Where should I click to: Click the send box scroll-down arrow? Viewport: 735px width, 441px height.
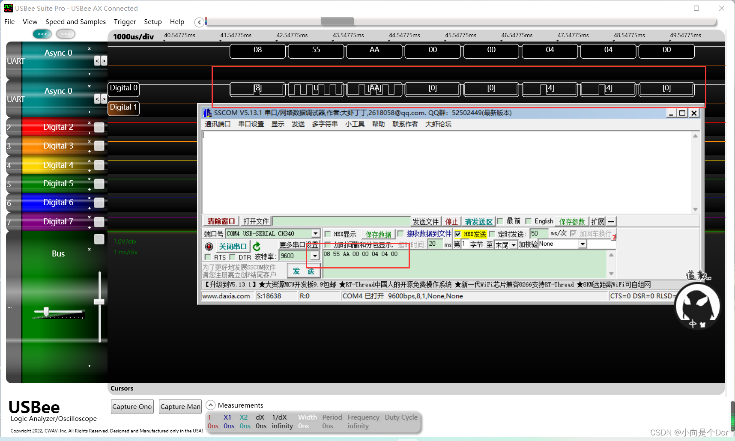tap(611, 274)
